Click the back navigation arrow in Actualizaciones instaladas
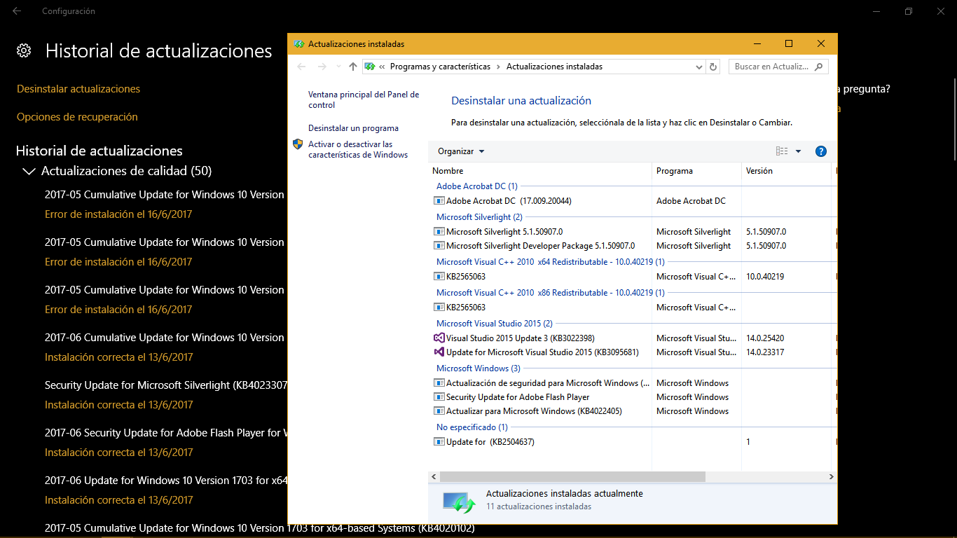Viewport: 957px width, 538px height. 302,67
